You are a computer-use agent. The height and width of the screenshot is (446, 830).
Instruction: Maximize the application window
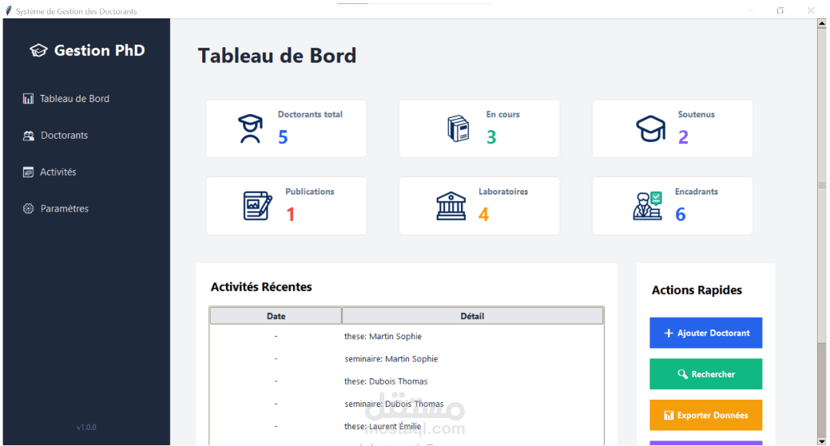point(780,10)
